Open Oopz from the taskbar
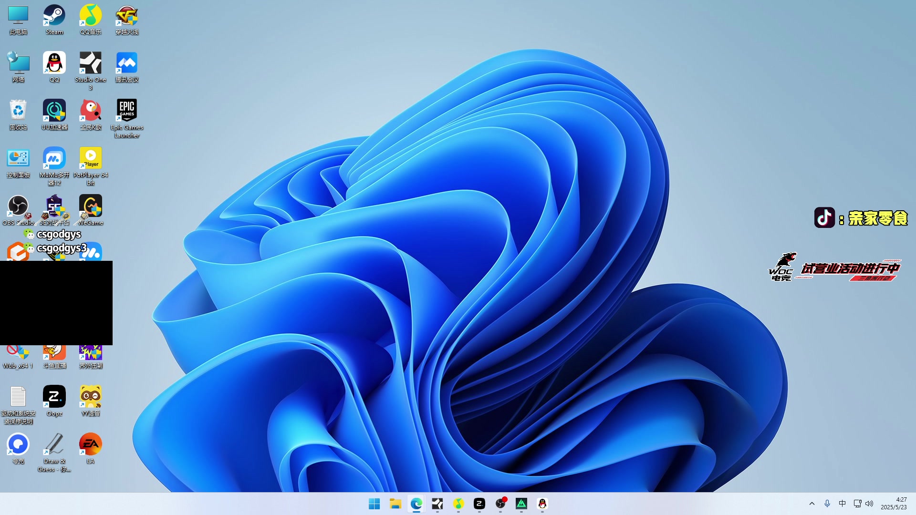Screen dimensions: 916x515 [479, 504]
